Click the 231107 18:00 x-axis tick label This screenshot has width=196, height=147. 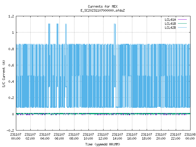click(147, 137)
